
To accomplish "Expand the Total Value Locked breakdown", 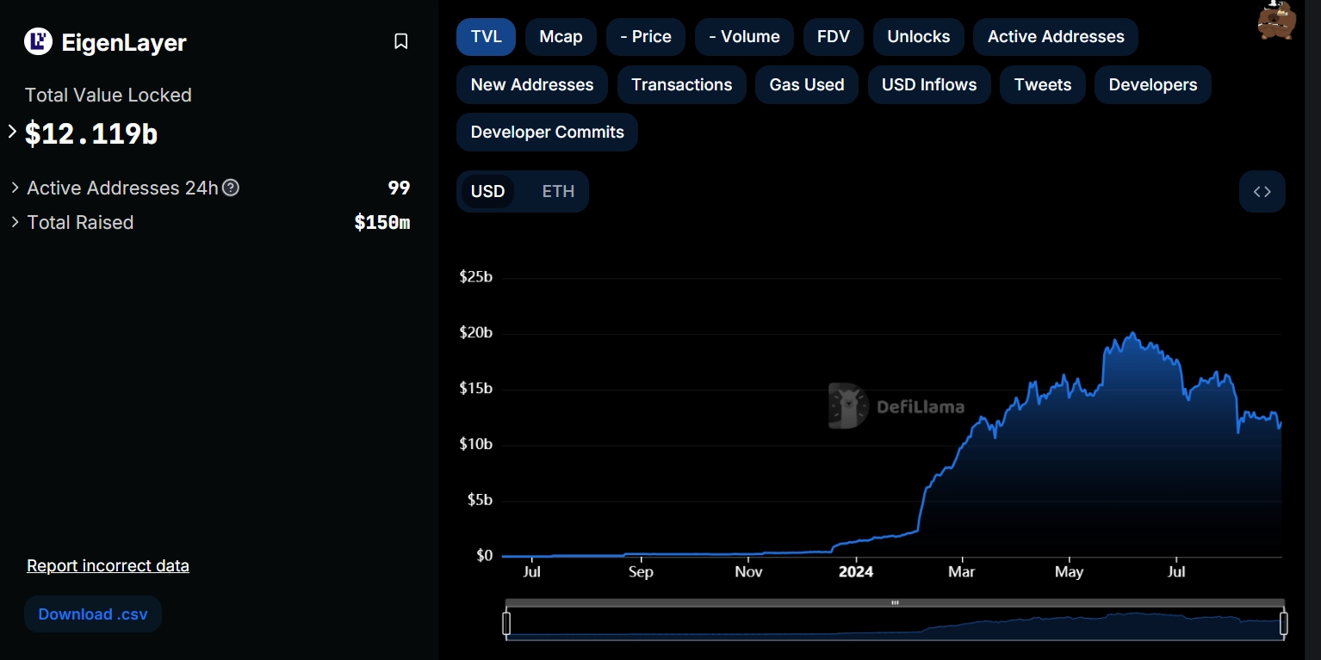I will (x=12, y=132).
